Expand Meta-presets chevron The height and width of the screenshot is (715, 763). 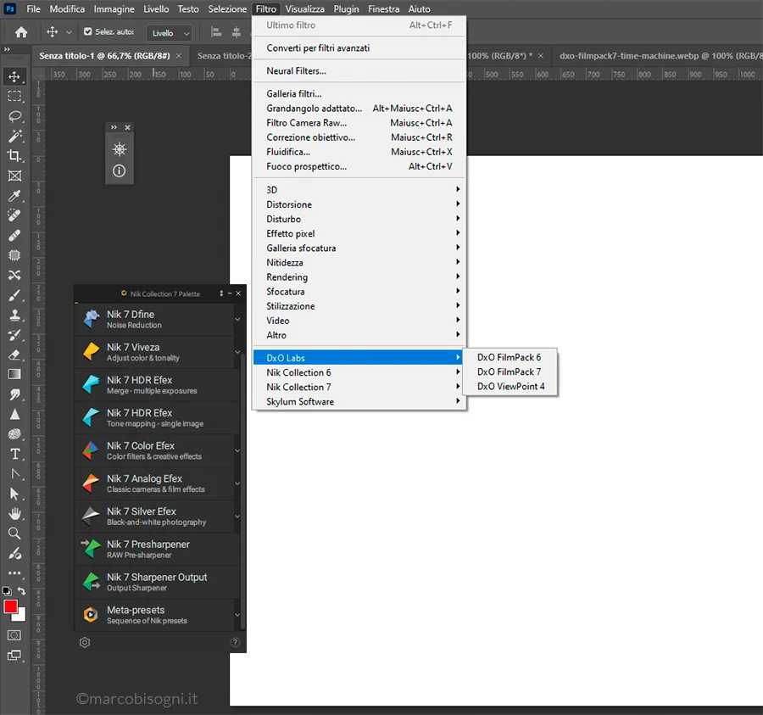click(237, 615)
